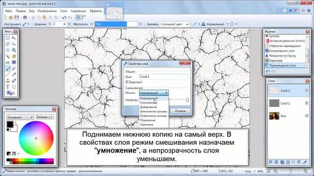This screenshot has width=314, height=176.
Task: Click the Open folder icon
Action: (x=11, y=18)
